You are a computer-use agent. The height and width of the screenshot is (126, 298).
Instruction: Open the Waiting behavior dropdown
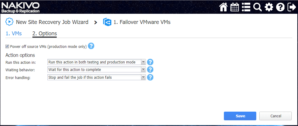click(97, 70)
